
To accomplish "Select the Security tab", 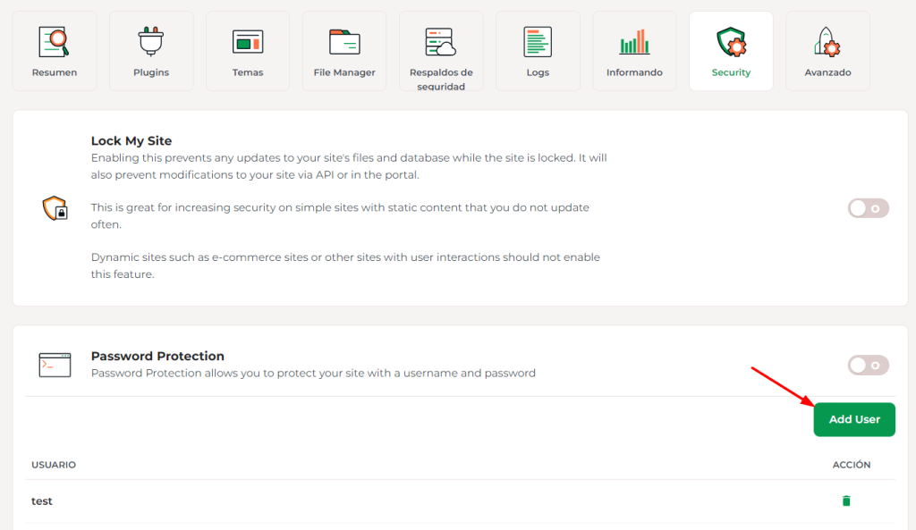I will (731, 51).
